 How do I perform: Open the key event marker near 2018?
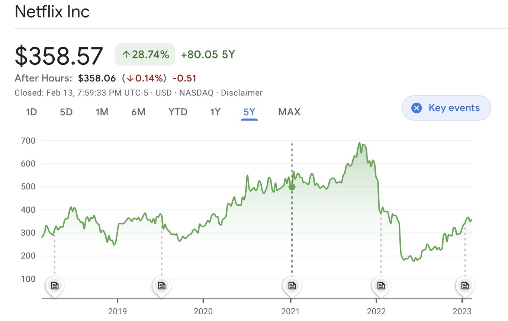click(55, 286)
